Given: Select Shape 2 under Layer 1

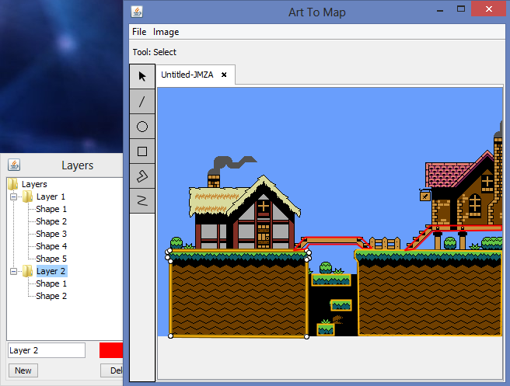Looking at the screenshot, I should pos(51,221).
